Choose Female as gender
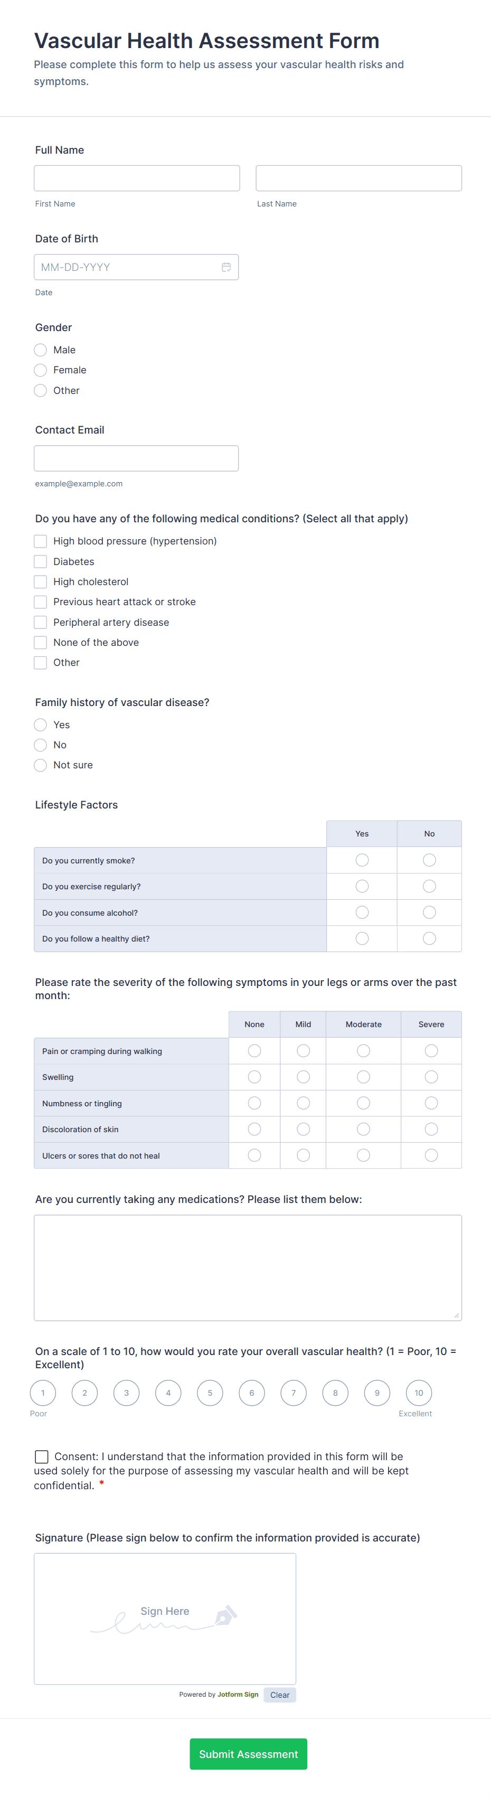The width and height of the screenshot is (491, 1796). coord(41,370)
